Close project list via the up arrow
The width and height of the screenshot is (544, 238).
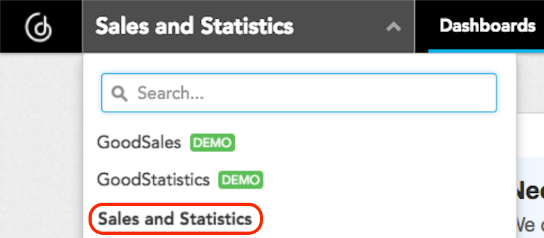pos(394,26)
